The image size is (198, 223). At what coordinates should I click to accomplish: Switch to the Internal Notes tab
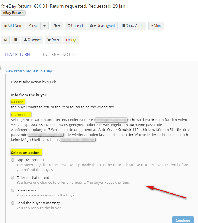tap(59, 54)
